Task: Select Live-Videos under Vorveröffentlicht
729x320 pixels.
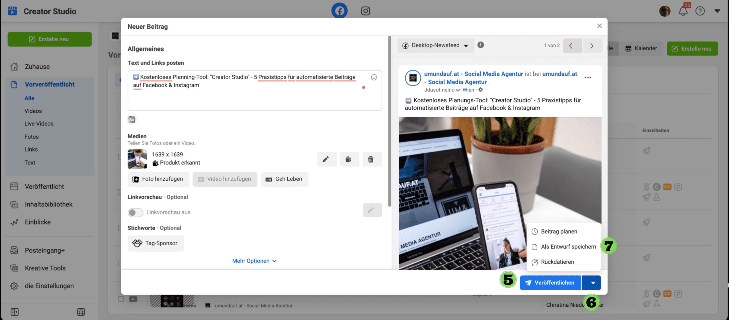Action: pyautogui.click(x=39, y=124)
